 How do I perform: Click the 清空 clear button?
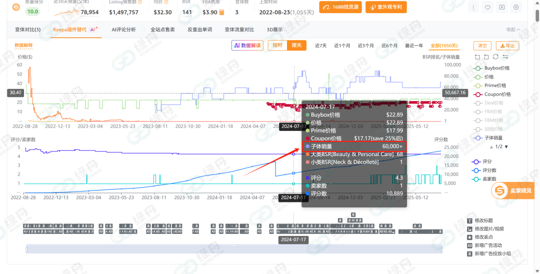click(x=482, y=46)
